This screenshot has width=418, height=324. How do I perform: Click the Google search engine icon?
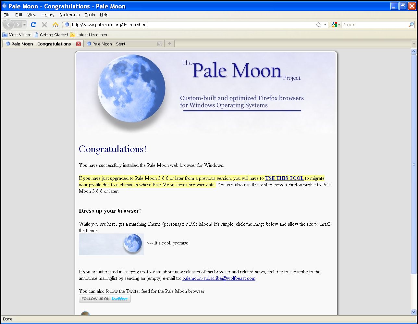(x=335, y=25)
